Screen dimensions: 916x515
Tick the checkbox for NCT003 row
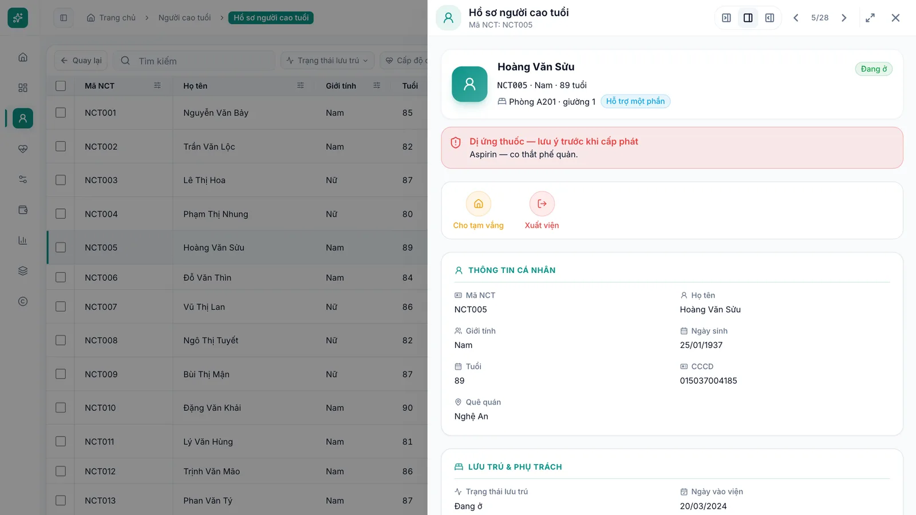click(61, 180)
